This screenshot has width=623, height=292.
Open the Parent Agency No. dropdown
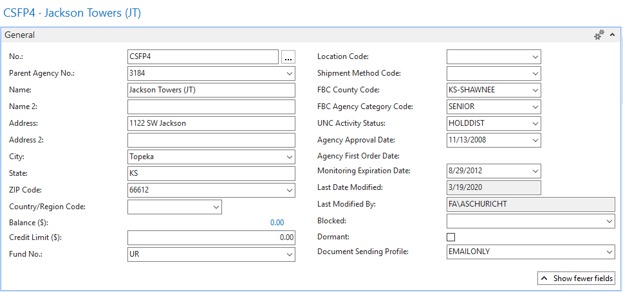(288, 74)
